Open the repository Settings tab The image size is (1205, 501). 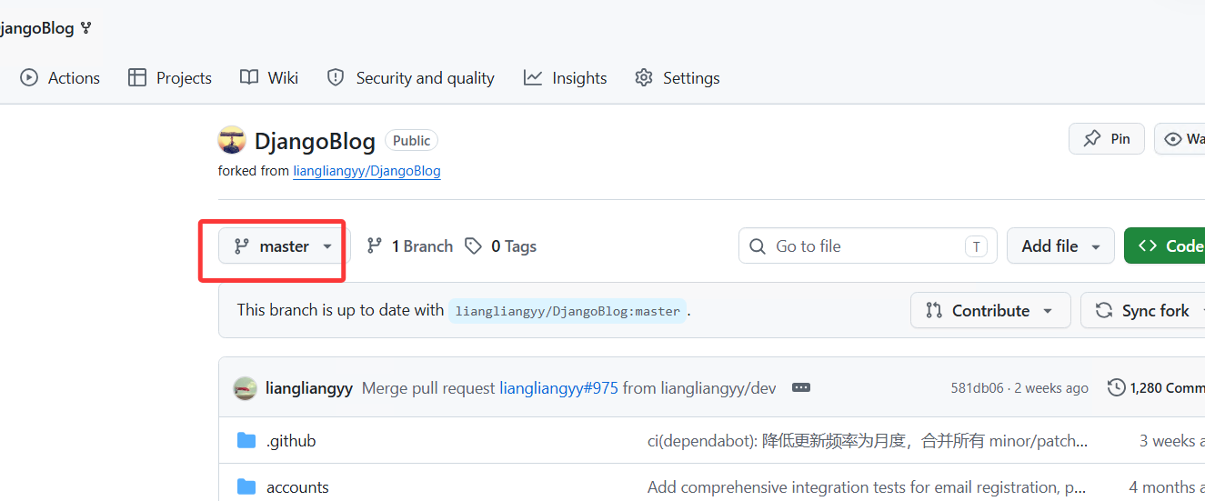pyautogui.click(x=678, y=78)
